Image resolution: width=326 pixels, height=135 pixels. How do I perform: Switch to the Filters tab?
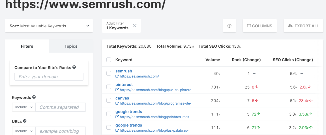(27, 46)
